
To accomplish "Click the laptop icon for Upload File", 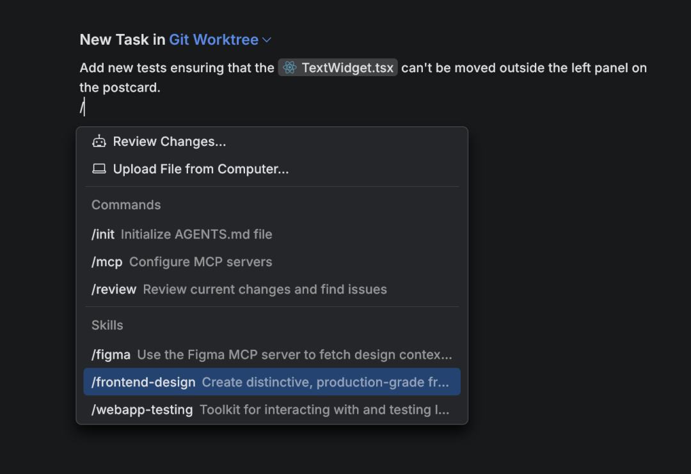I will 99,169.
